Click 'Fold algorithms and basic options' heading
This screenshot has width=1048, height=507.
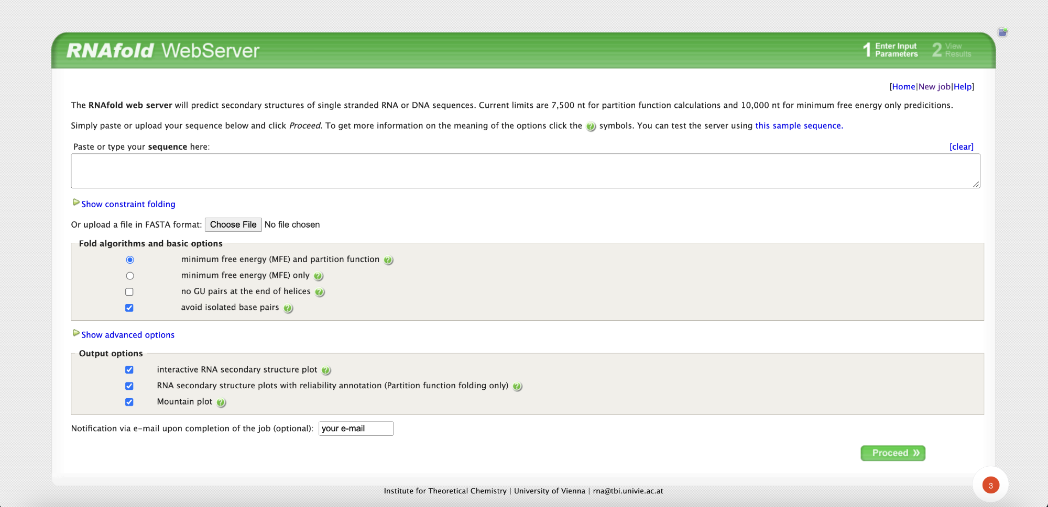coord(151,243)
